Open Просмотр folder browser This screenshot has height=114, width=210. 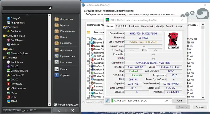point(63,43)
